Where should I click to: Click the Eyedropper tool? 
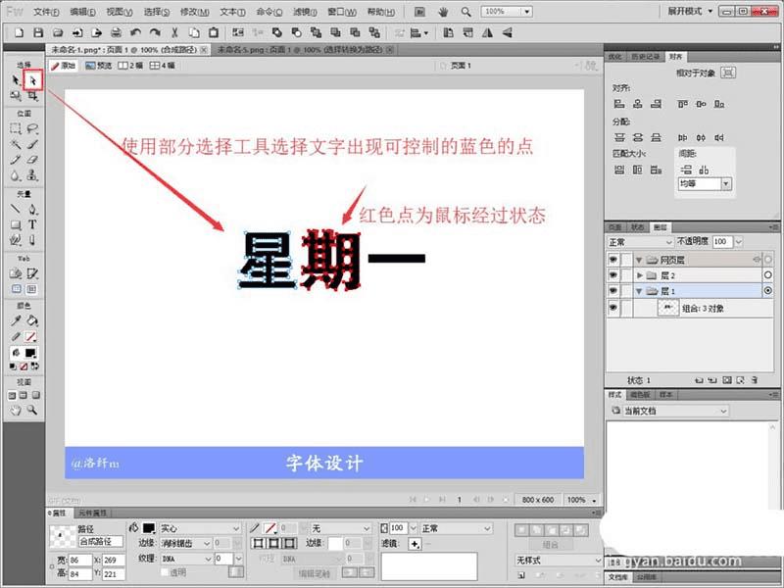click(16, 320)
